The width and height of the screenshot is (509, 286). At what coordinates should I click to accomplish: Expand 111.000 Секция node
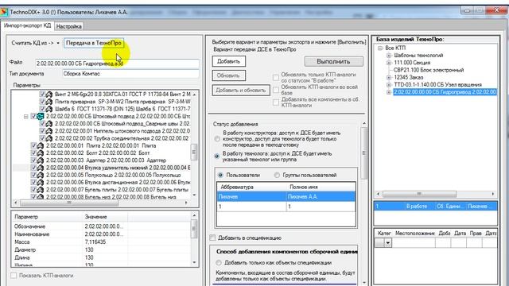point(389,63)
